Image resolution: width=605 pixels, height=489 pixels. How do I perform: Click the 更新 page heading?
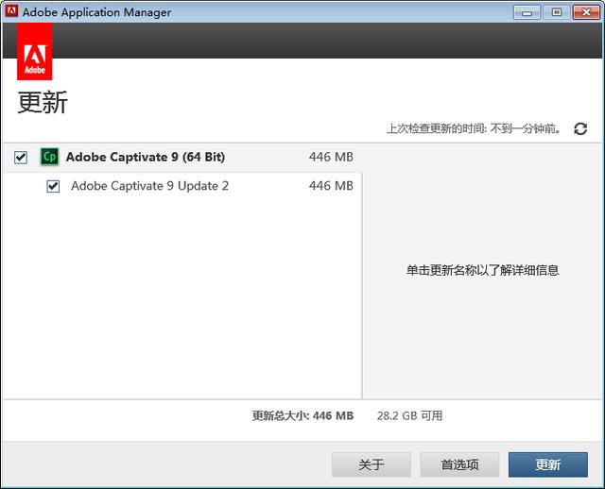click(x=43, y=102)
